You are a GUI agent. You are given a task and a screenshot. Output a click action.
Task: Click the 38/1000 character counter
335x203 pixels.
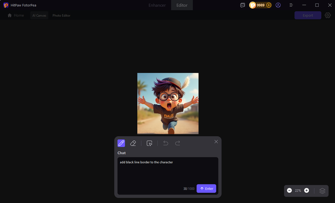[189, 189]
